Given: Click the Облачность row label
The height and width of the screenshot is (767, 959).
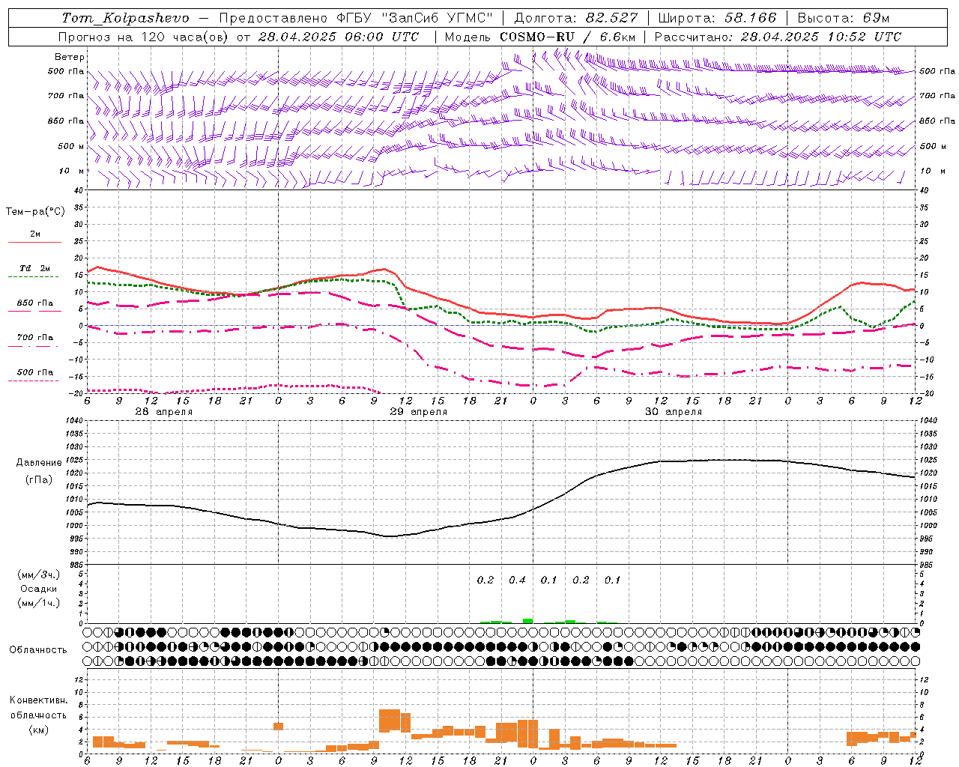Looking at the screenshot, I should pos(38,649).
